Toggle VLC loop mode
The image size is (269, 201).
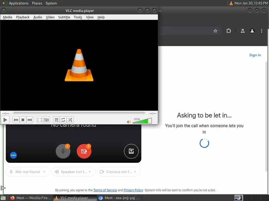click(63, 120)
